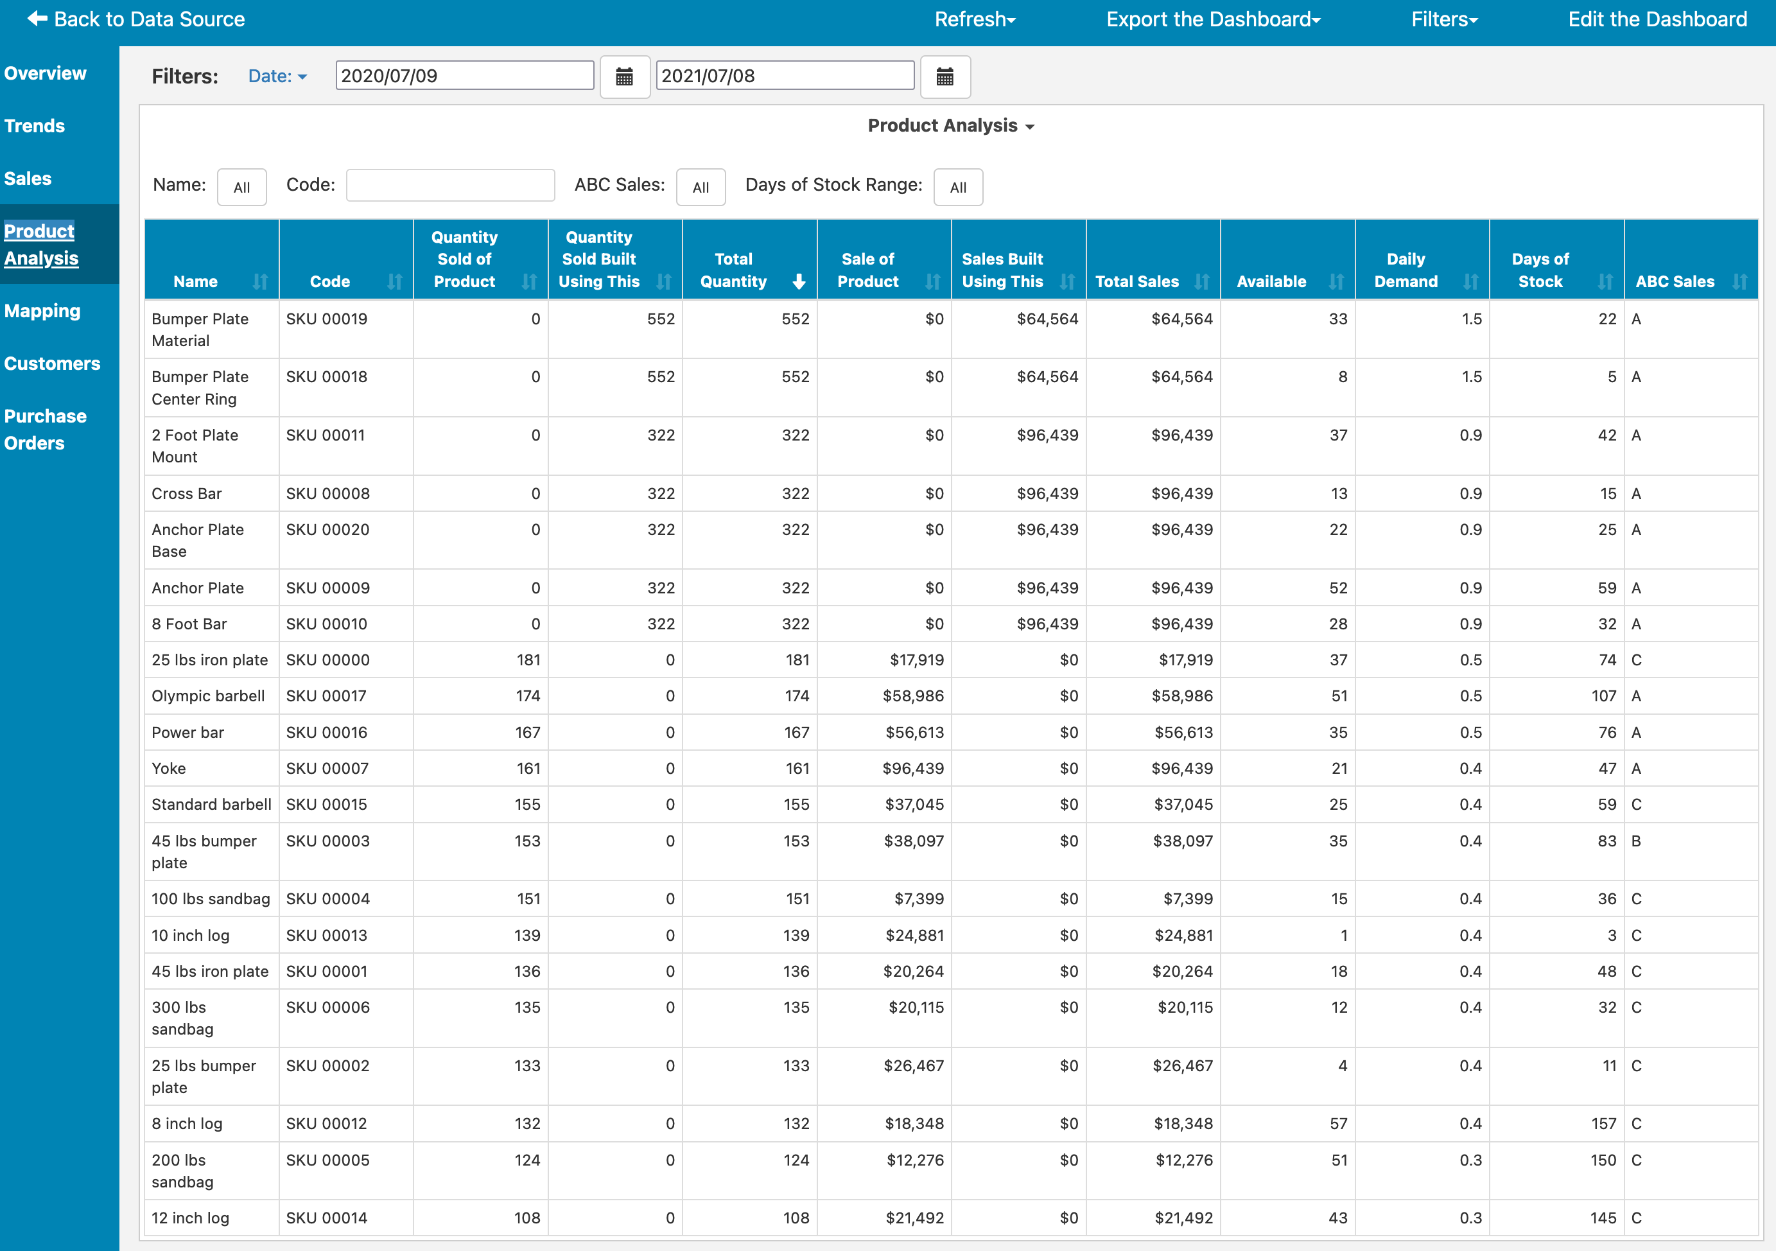Image resolution: width=1776 pixels, height=1251 pixels.
Task: Open the Date filter dropdown
Action: 277,76
